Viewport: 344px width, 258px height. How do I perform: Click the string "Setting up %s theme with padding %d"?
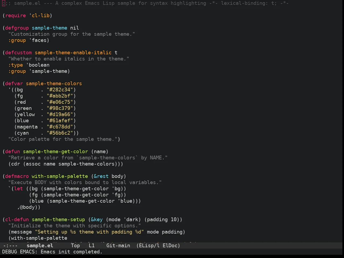(89, 232)
